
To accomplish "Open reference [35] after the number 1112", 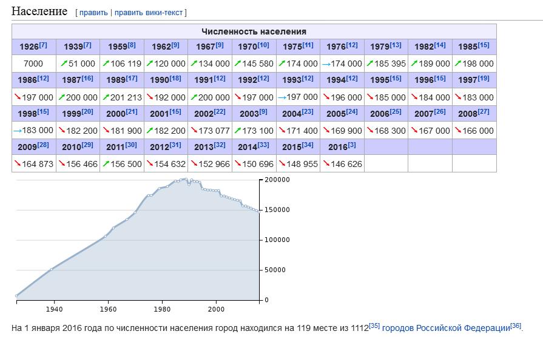I will [374, 326].
